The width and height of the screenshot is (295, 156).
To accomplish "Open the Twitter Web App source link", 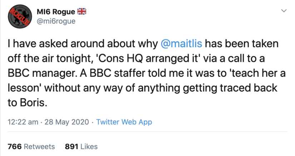I will tap(124, 122).
